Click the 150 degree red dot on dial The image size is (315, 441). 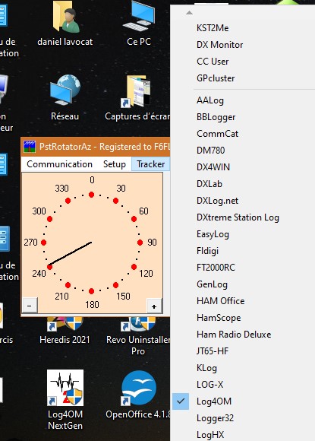[x=115, y=285]
